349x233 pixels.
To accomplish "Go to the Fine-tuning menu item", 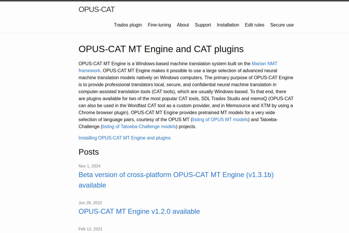I will point(159,25).
